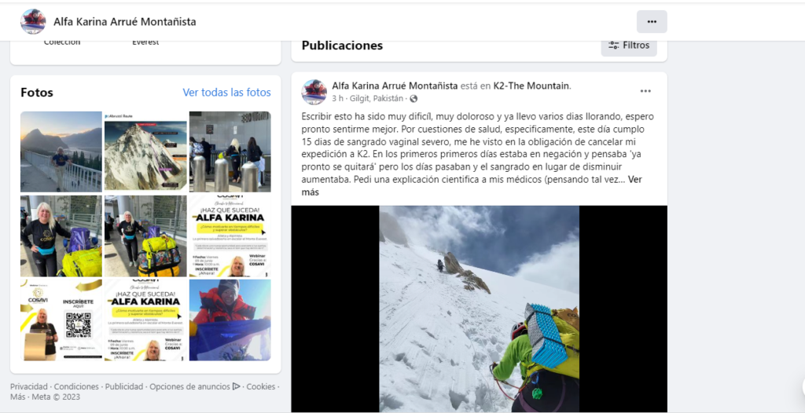This screenshot has height=413, width=805.
Task: Click the post author's avatar picture
Action: coord(314,93)
